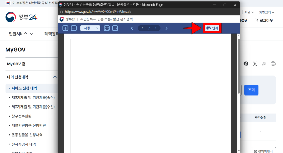Go to next page arrow
Screen dimensions: 283x153
[x=166, y=28]
